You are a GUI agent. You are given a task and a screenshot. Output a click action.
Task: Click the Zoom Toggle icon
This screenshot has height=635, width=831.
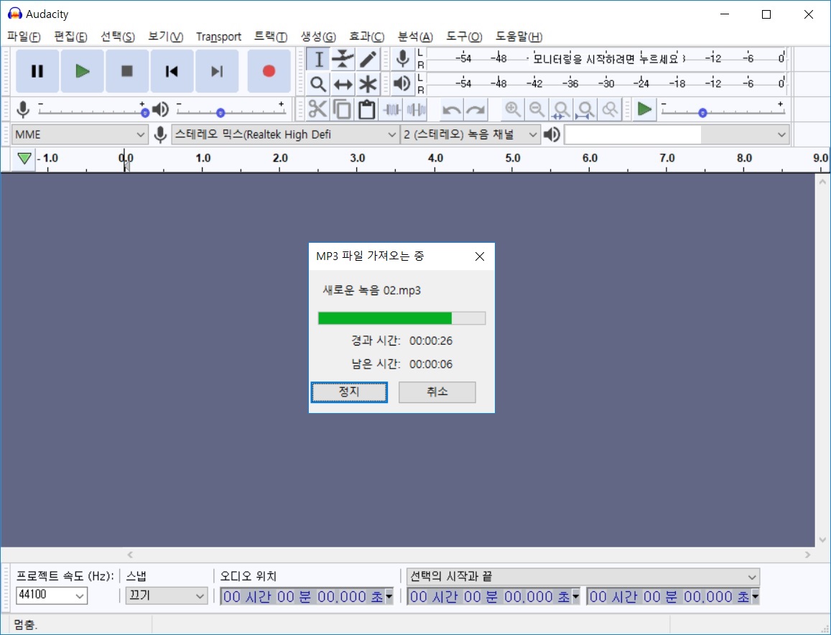tap(611, 110)
